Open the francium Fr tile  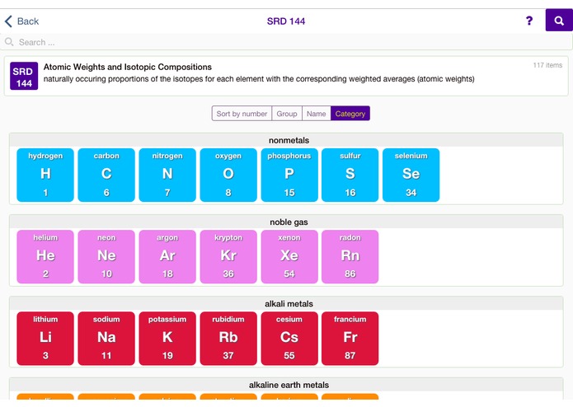coord(350,339)
